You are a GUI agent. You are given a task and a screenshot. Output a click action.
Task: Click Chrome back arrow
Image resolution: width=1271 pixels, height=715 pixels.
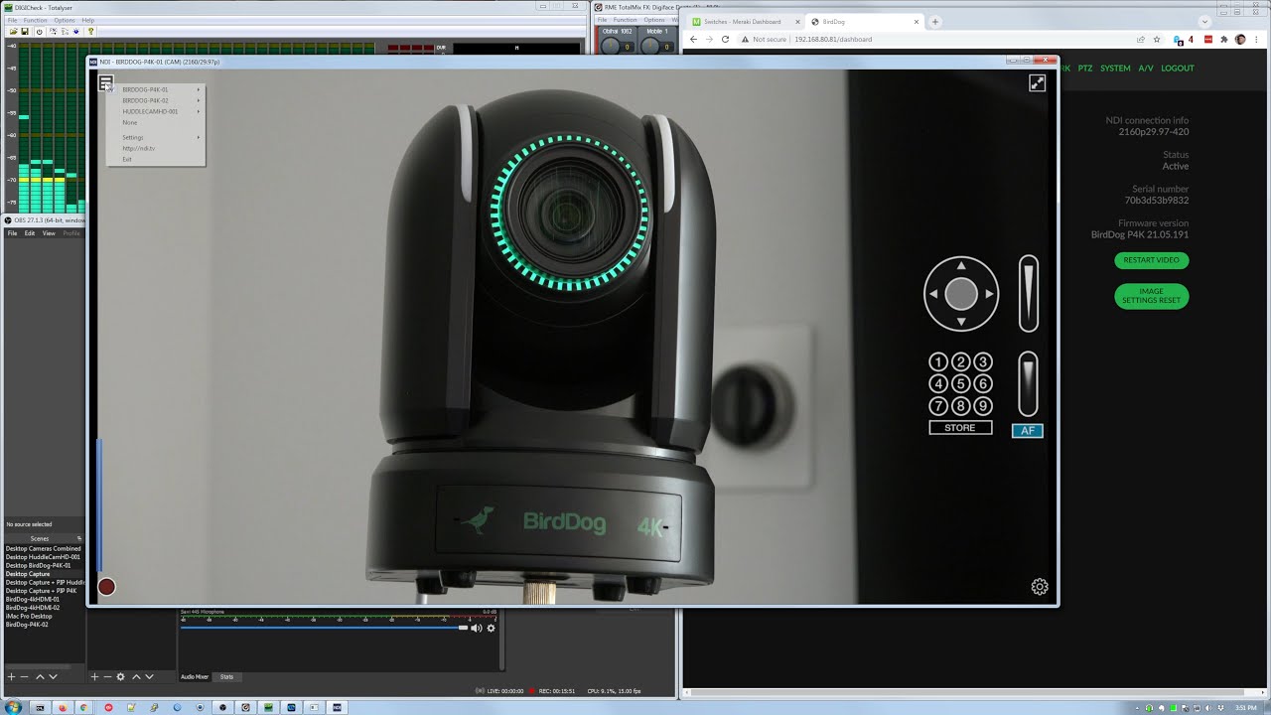[694, 39]
